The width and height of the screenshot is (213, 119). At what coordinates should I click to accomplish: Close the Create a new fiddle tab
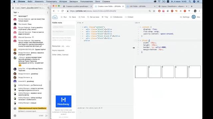pos(123,6)
